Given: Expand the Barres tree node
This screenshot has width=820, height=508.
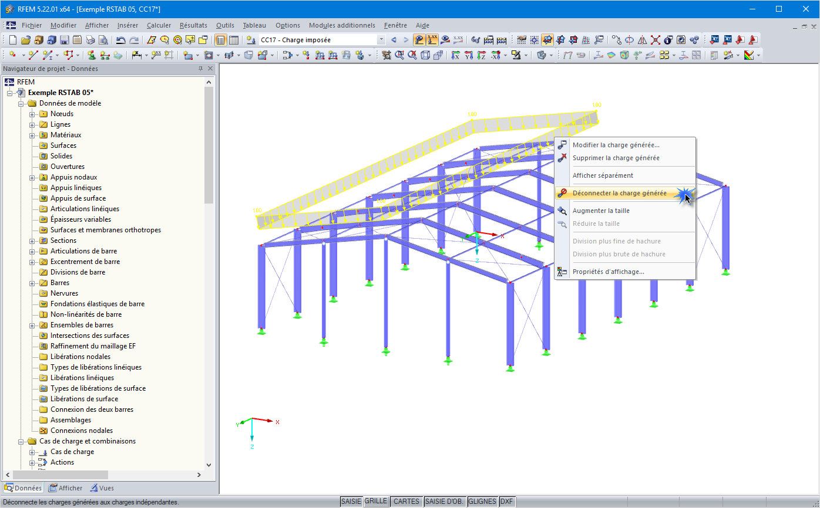Looking at the screenshot, I should click(x=32, y=283).
